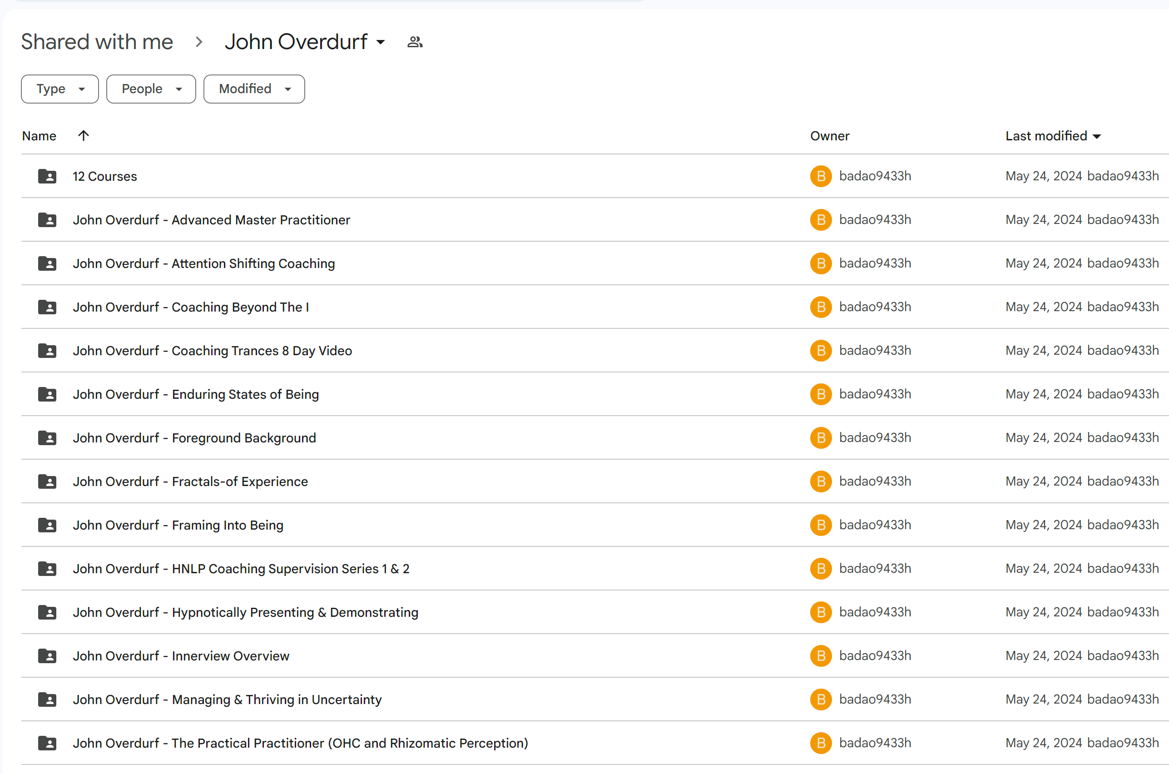Click folder icon for Foreground Background
Screen dimensions: 1169x774
click(47, 438)
